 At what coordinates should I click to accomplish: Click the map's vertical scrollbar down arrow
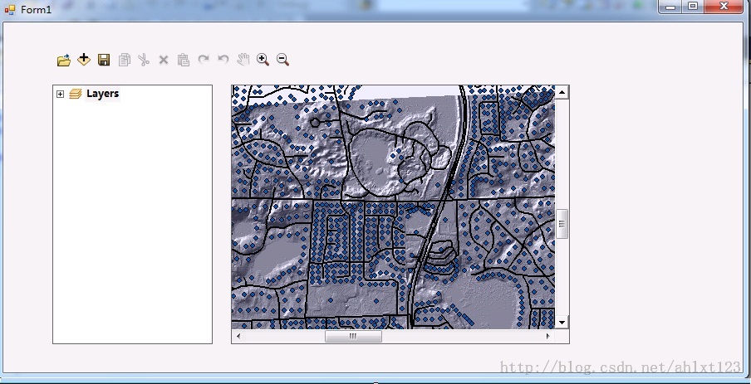pyautogui.click(x=562, y=322)
